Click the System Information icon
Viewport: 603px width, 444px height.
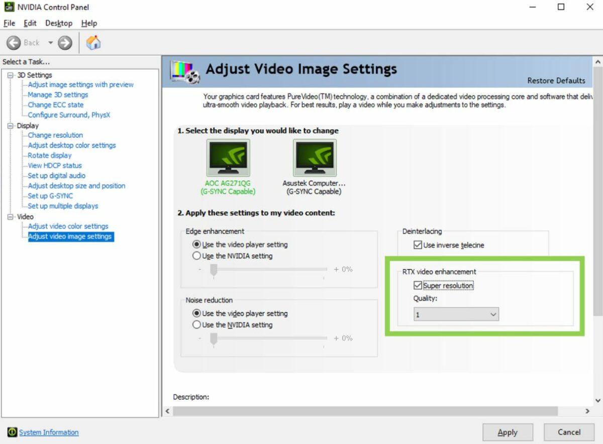(12, 432)
